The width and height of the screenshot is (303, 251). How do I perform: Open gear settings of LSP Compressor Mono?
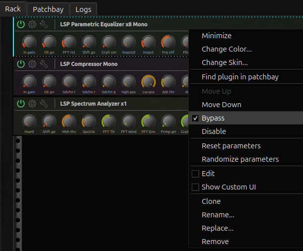click(32, 64)
